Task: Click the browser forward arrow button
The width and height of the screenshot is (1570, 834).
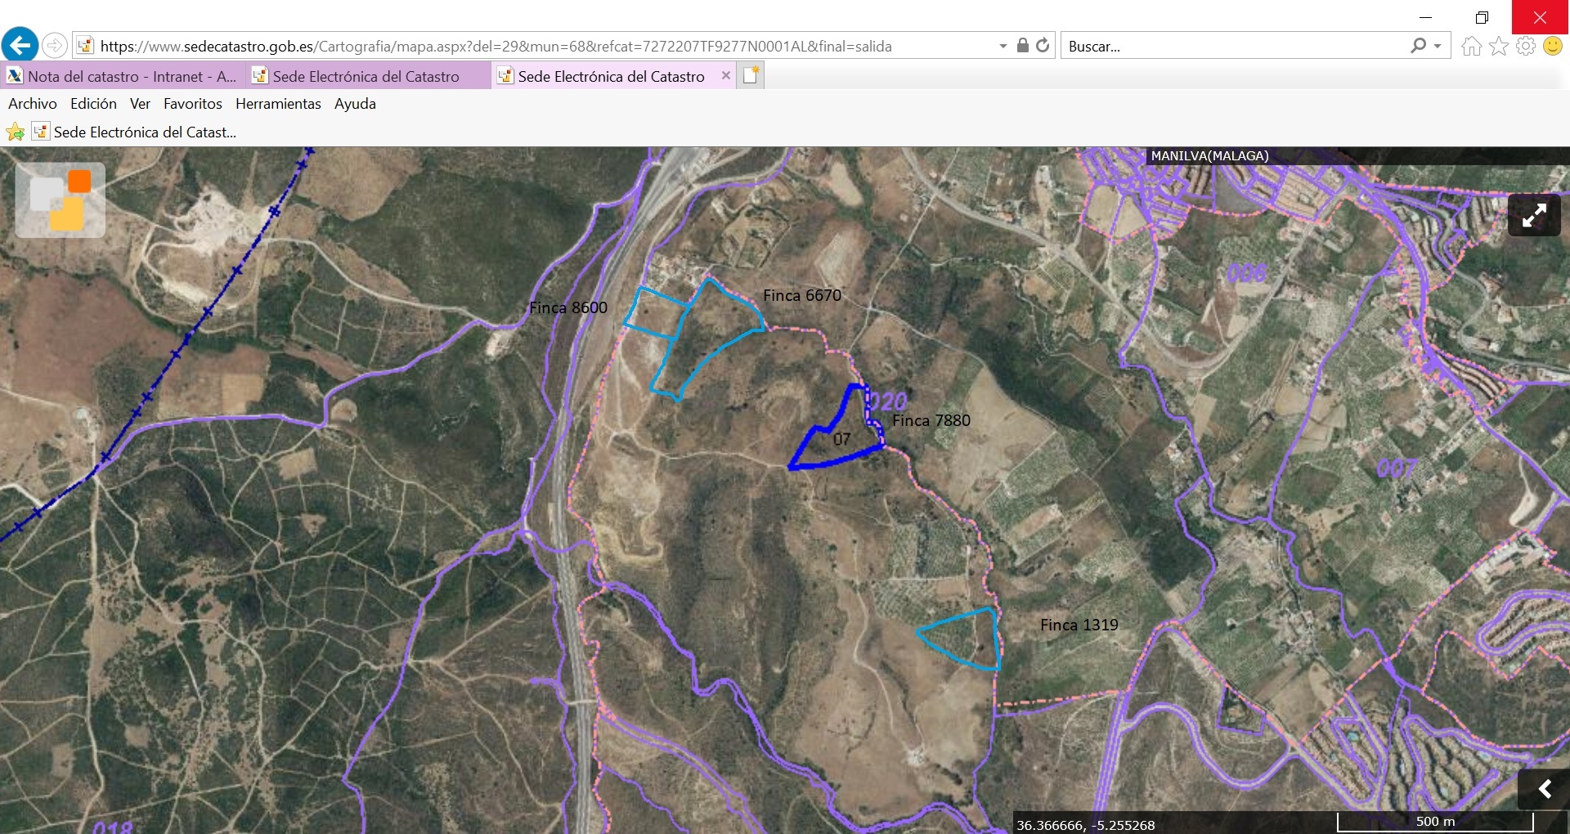Action: point(55,45)
